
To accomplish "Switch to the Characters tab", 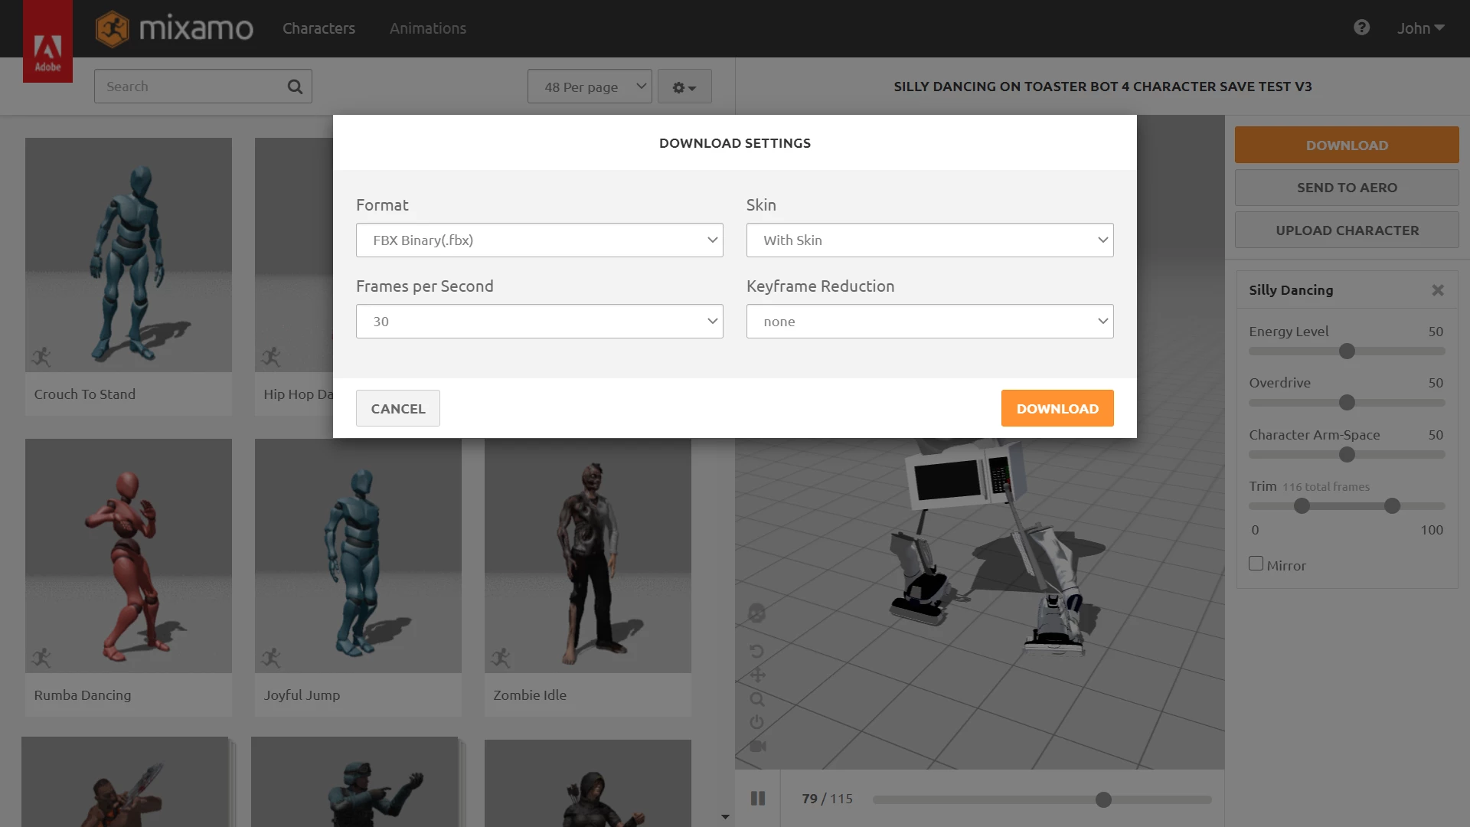I will 318,28.
